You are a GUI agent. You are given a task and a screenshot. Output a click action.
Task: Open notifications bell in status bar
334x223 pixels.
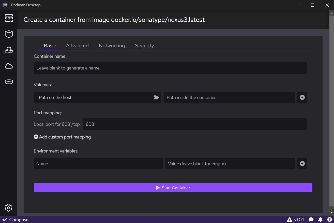pos(320,219)
